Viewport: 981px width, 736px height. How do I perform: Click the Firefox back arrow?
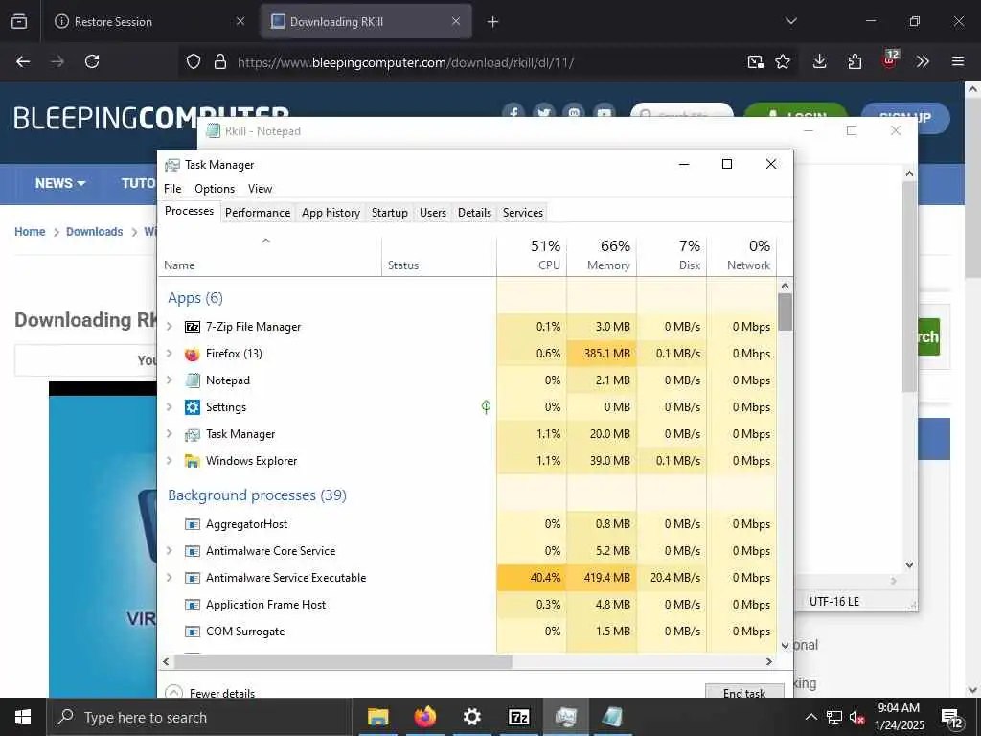point(23,61)
